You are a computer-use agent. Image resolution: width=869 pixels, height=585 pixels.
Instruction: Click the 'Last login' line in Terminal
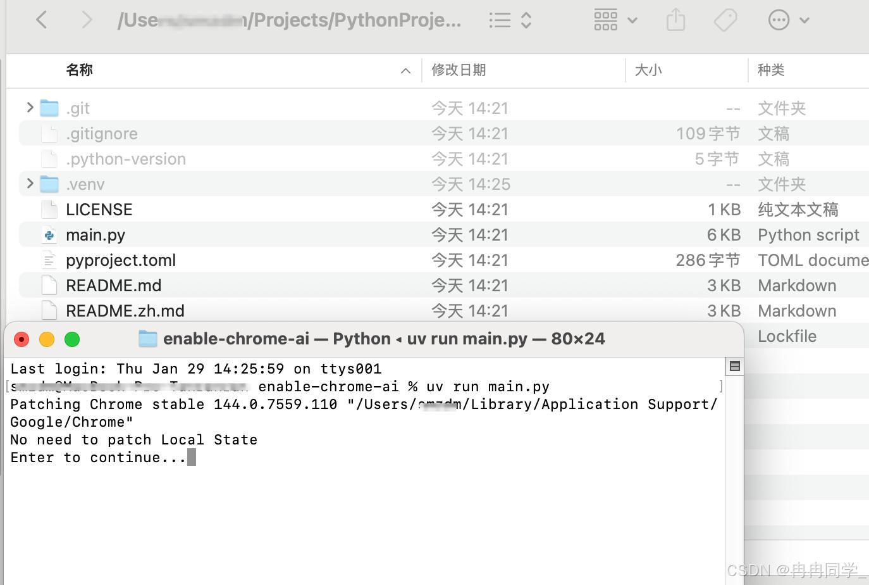click(x=196, y=368)
